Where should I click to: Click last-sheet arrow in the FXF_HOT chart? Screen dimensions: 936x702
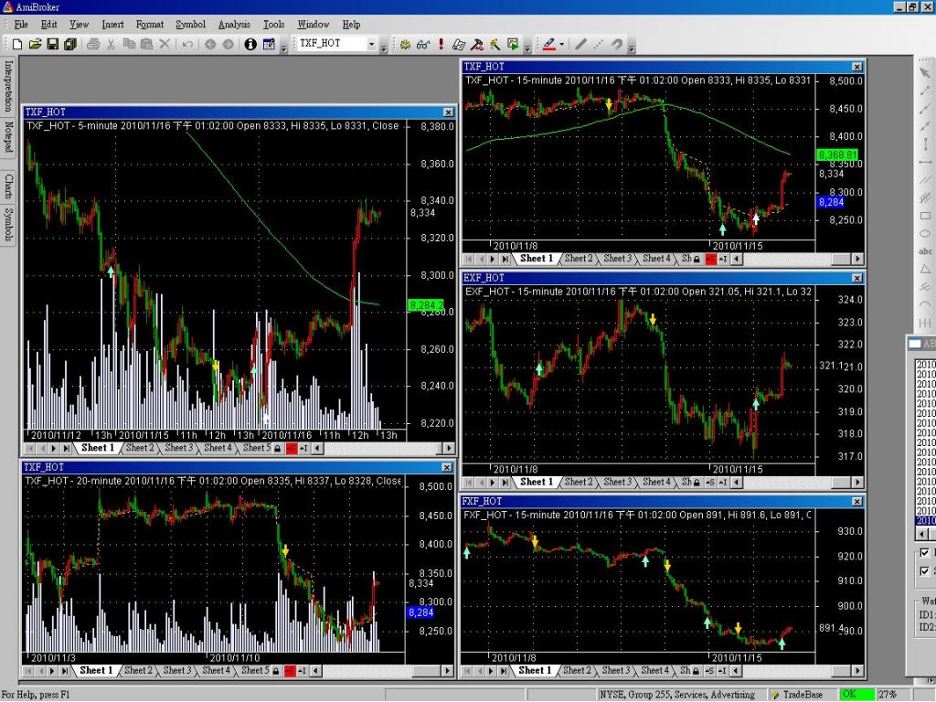click(x=504, y=671)
